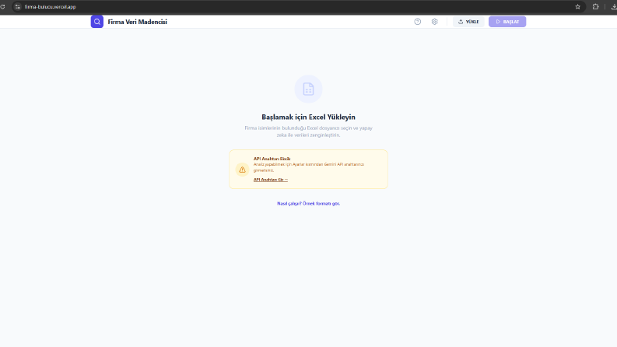
Task: Open the browser downloads icon
Action: coord(614,7)
